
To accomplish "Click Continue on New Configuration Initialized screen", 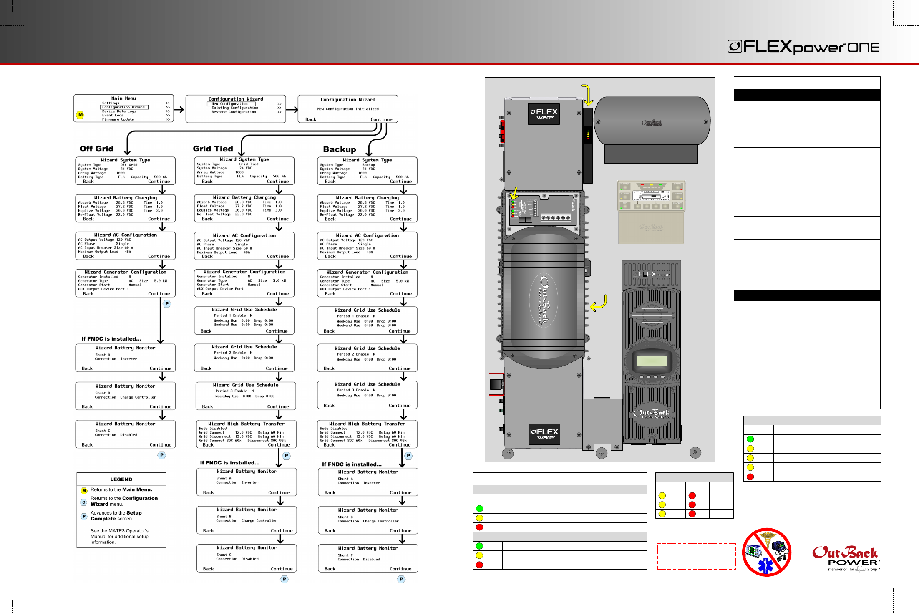I will (x=381, y=119).
